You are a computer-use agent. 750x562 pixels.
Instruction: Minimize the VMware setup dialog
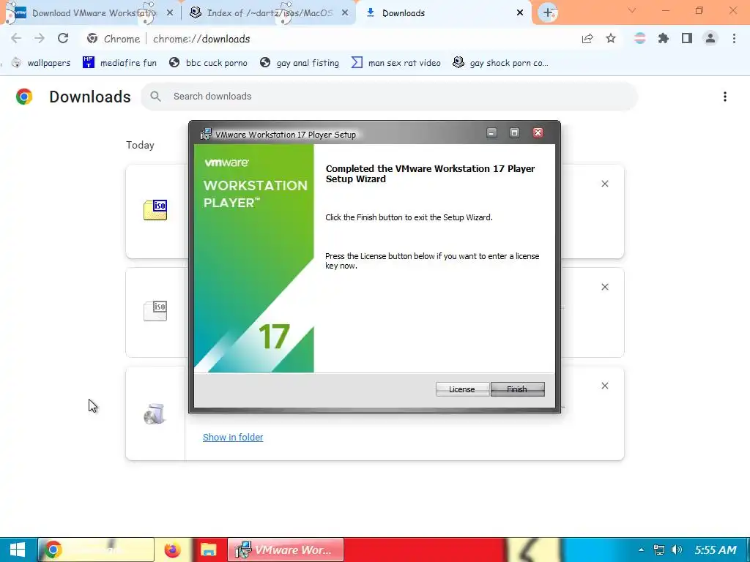pos(491,133)
